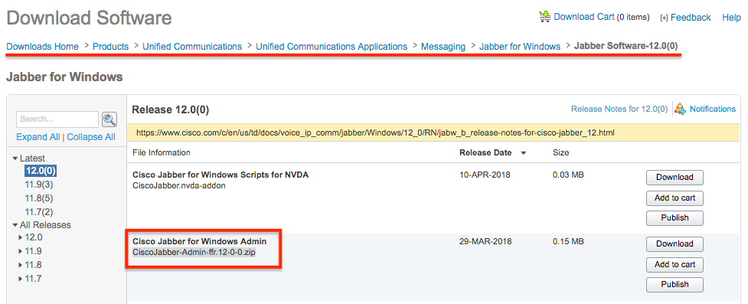Publish the Jabber Windows Admin file
Viewport: 748px width, 304px height.
675,284
